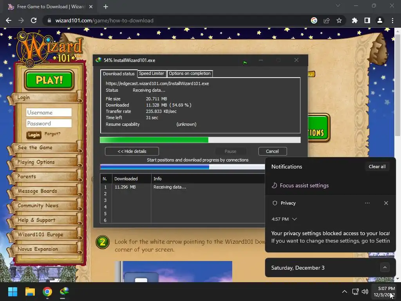Cancel the InstallWizard101.exe download
Screen dimensions: 401x301
273,151
